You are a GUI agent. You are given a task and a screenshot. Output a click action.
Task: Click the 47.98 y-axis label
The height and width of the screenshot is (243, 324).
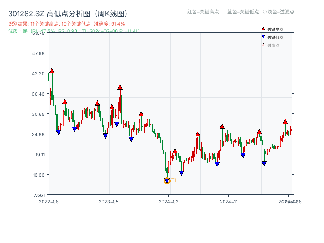click(38, 53)
